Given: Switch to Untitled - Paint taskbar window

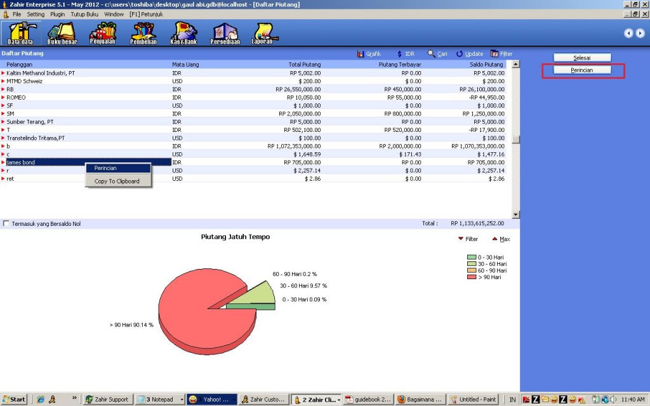Looking at the screenshot, I should 473,400.
